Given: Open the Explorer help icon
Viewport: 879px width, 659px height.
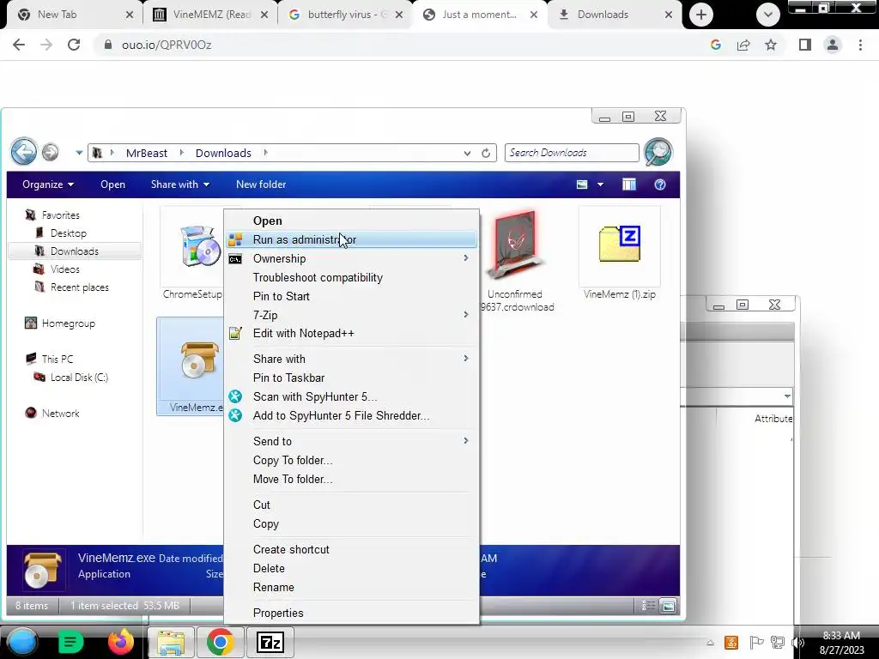Looking at the screenshot, I should click(x=660, y=184).
